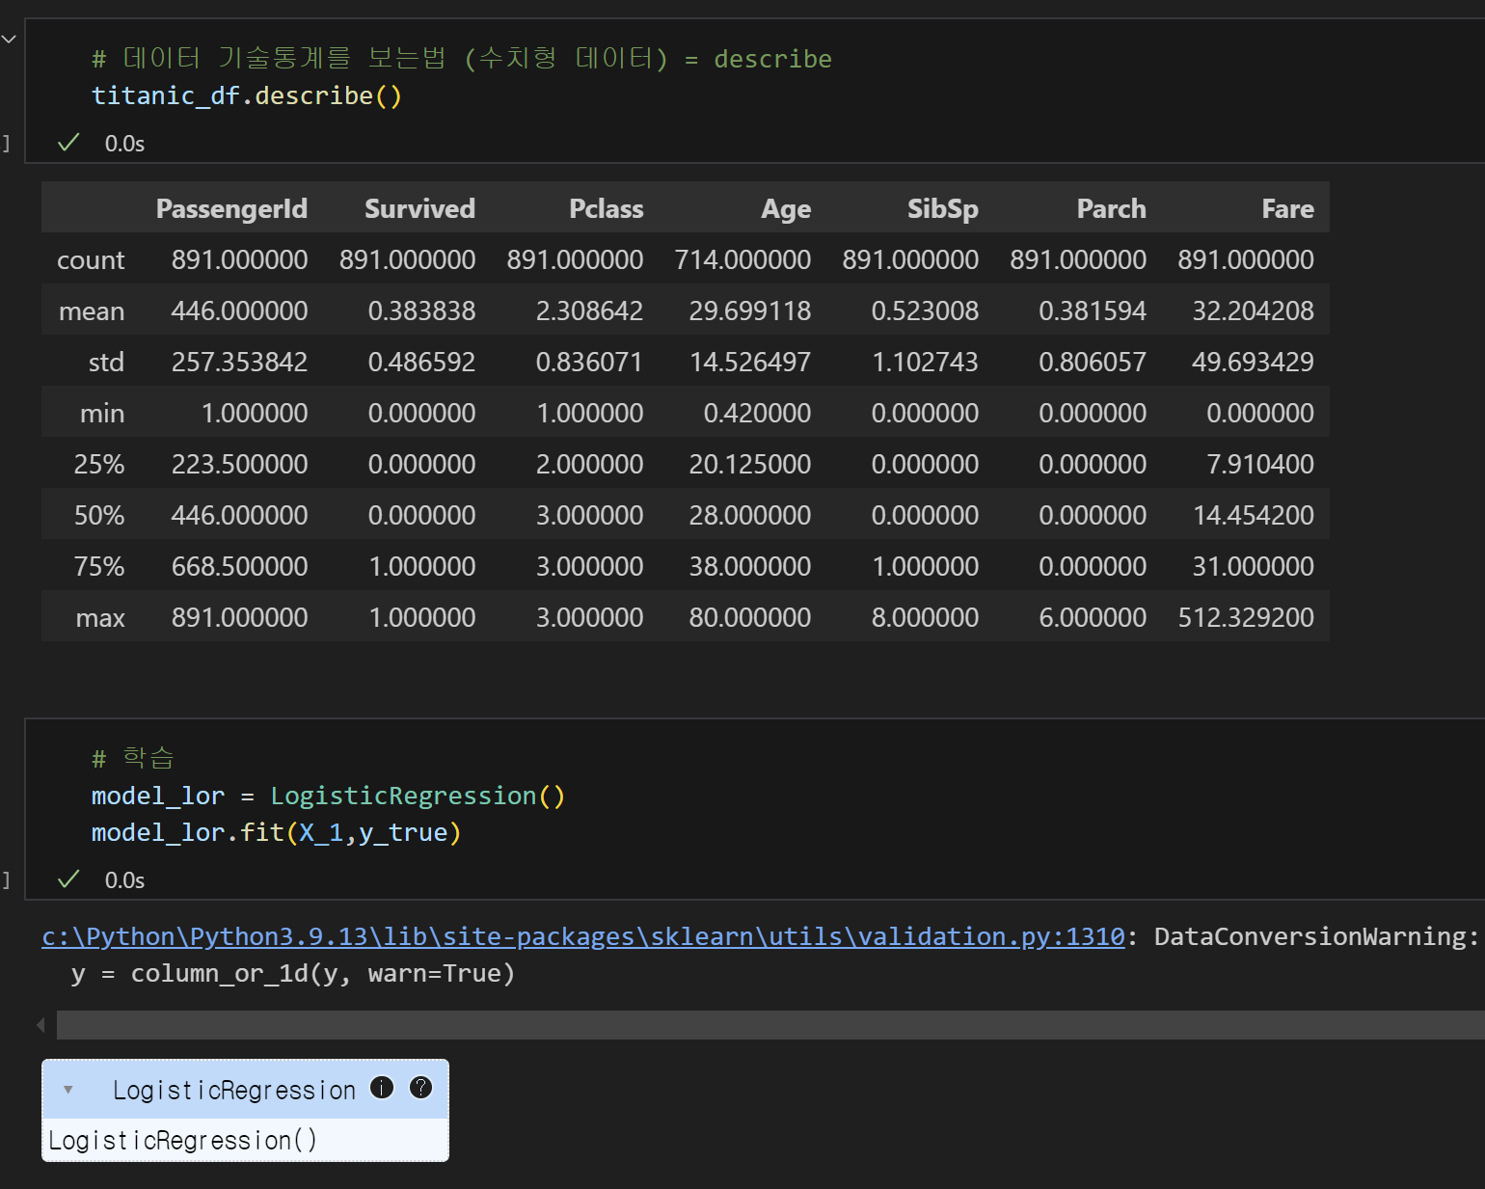This screenshot has width=1485, height=1189.
Task: Click the 50% row label
Action: point(99,516)
